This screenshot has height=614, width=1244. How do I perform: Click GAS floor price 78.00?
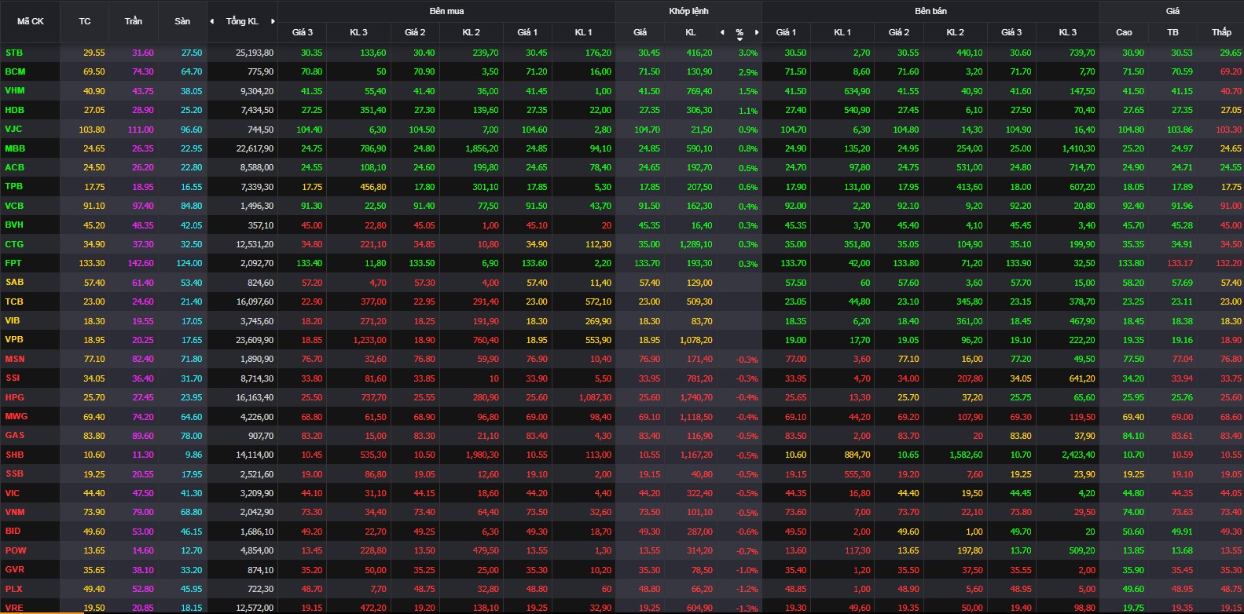click(x=192, y=436)
